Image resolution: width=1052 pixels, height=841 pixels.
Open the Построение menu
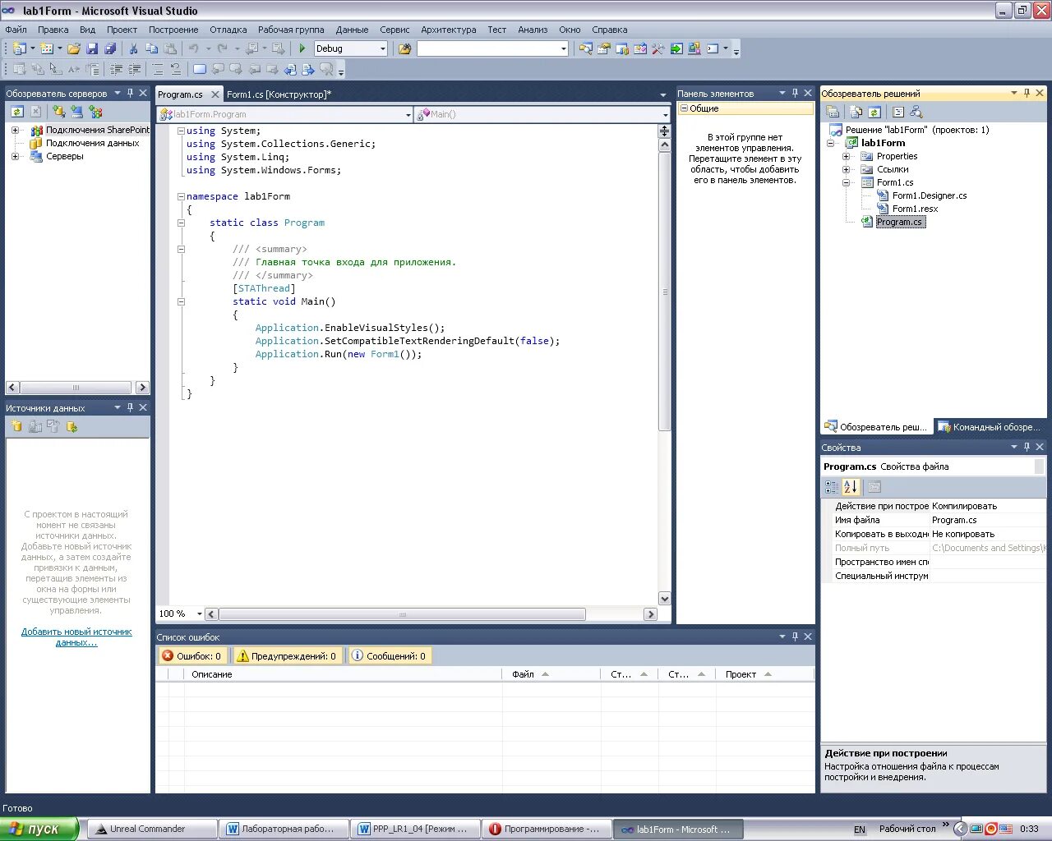[173, 30]
